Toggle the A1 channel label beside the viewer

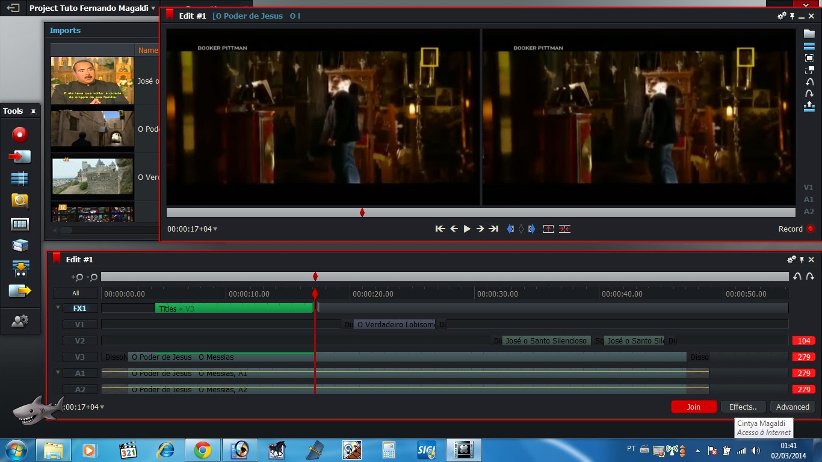808,199
